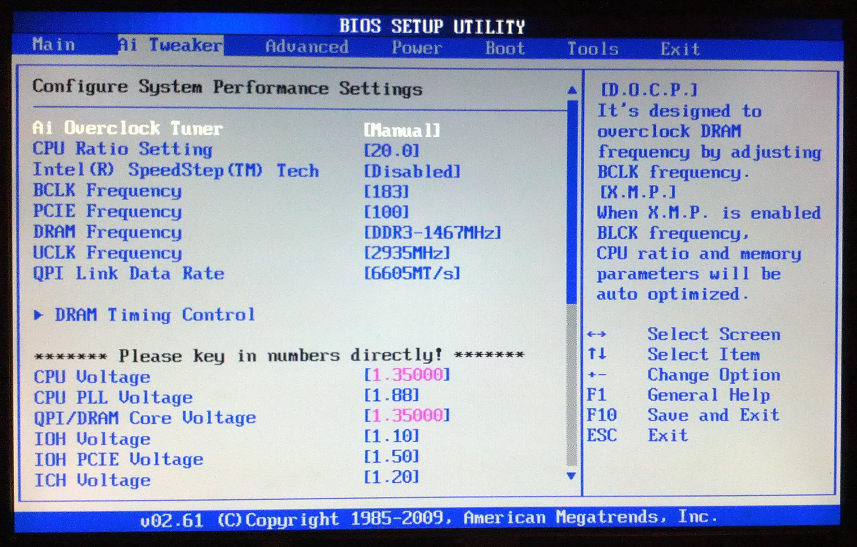857x547 pixels.
Task: Click the left-right Select Screen arrows
Action: 596,335
